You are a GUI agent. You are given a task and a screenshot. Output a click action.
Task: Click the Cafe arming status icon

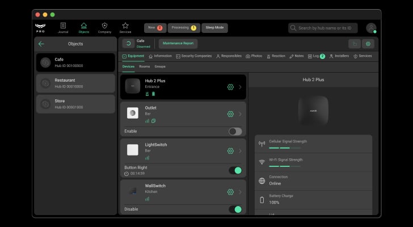tap(128, 44)
